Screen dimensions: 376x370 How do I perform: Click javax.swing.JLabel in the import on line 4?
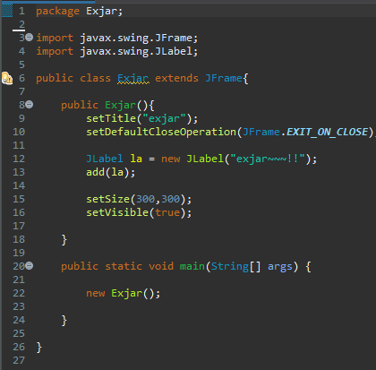pos(136,52)
